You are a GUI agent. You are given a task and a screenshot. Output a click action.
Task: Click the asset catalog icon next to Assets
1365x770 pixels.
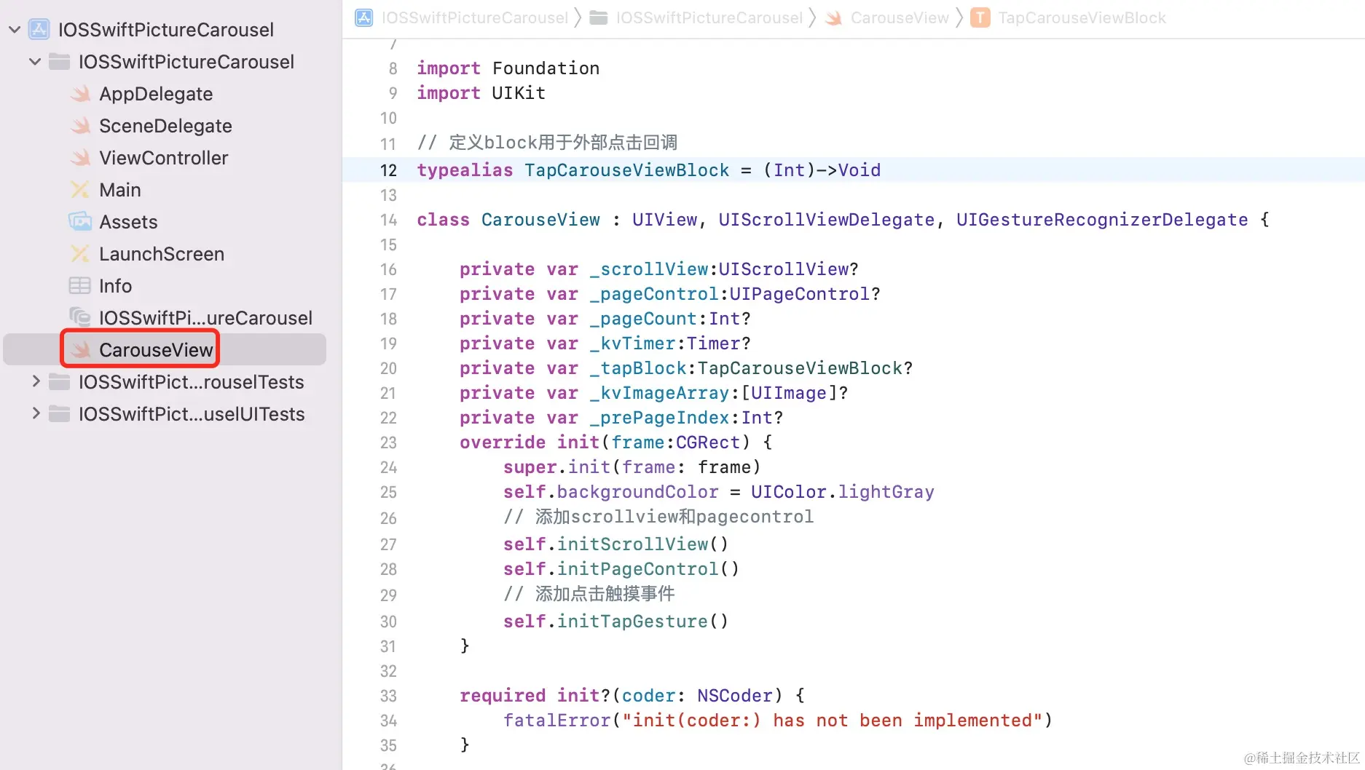point(80,221)
